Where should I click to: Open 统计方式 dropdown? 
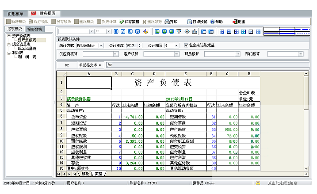point(101,46)
